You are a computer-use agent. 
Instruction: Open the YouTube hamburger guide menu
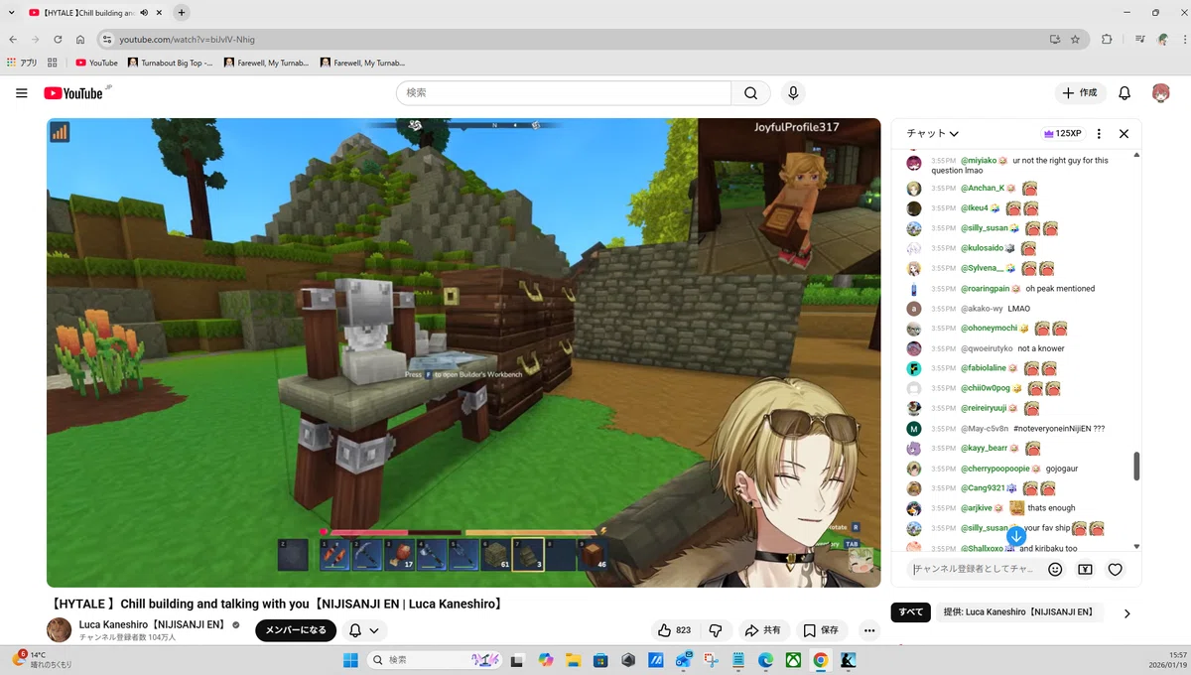[x=22, y=93]
